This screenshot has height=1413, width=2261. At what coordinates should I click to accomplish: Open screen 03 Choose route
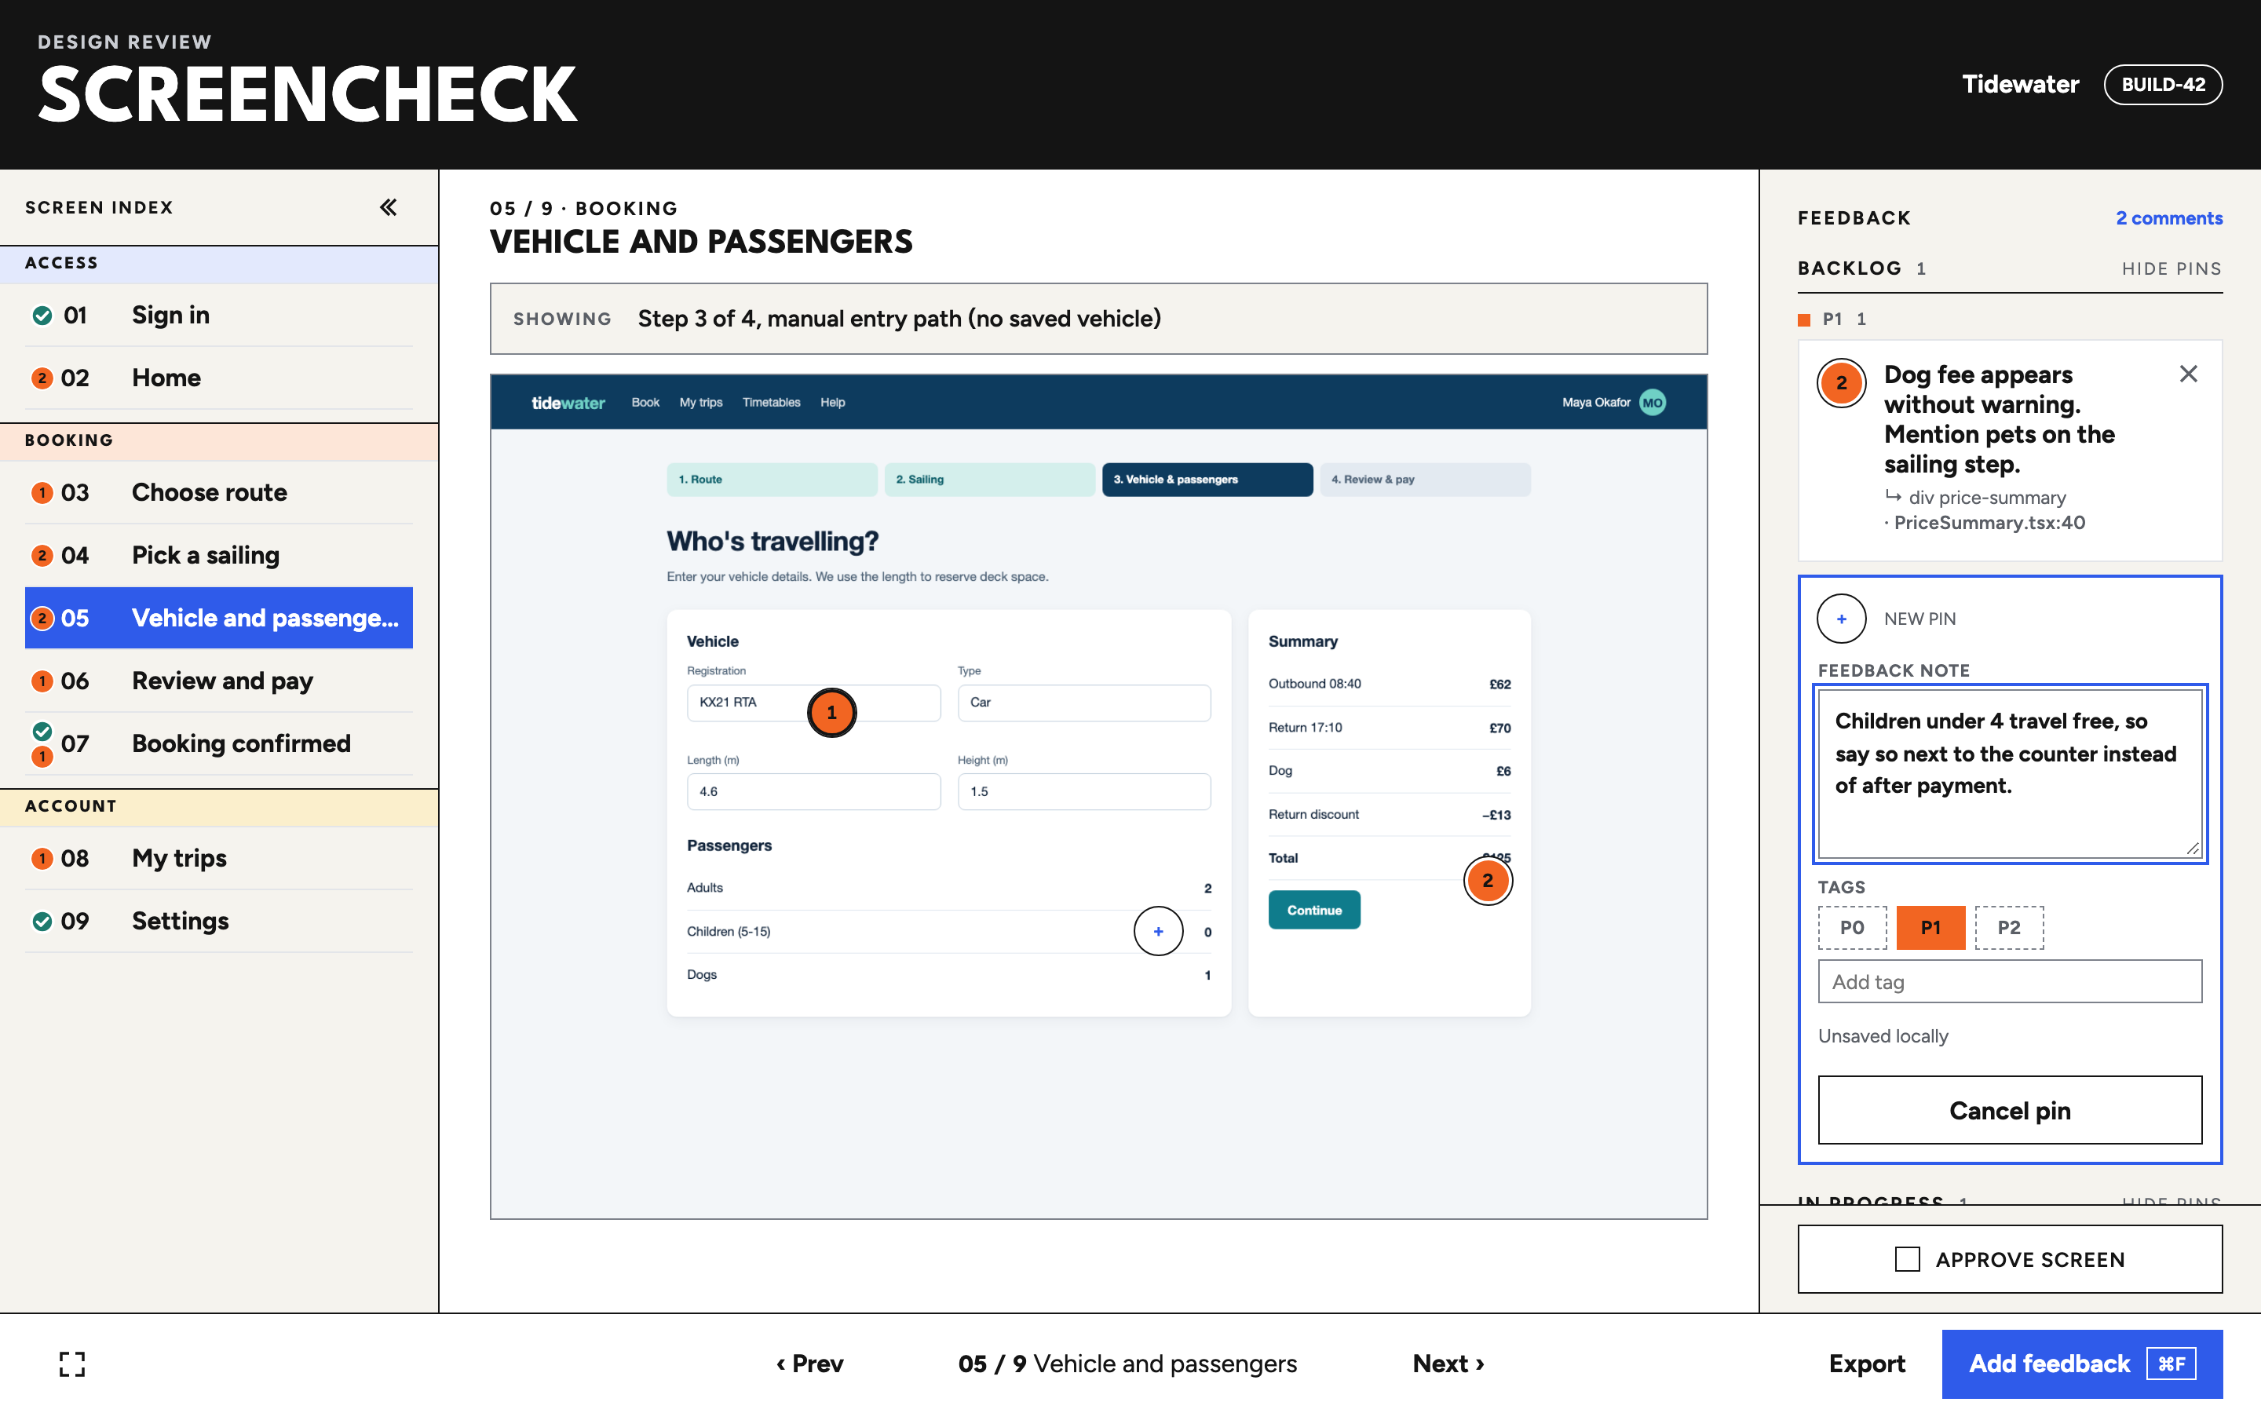click(218, 492)
